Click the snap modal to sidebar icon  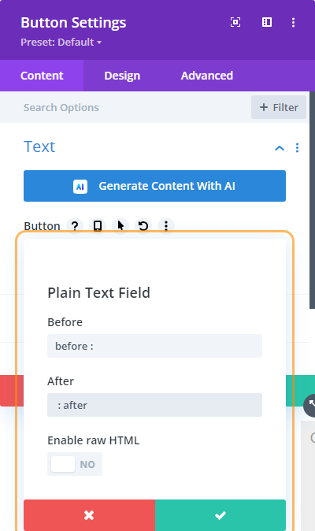[267, 22]
